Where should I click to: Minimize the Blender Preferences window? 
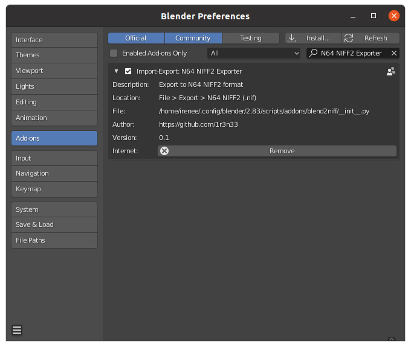point(353,16)
